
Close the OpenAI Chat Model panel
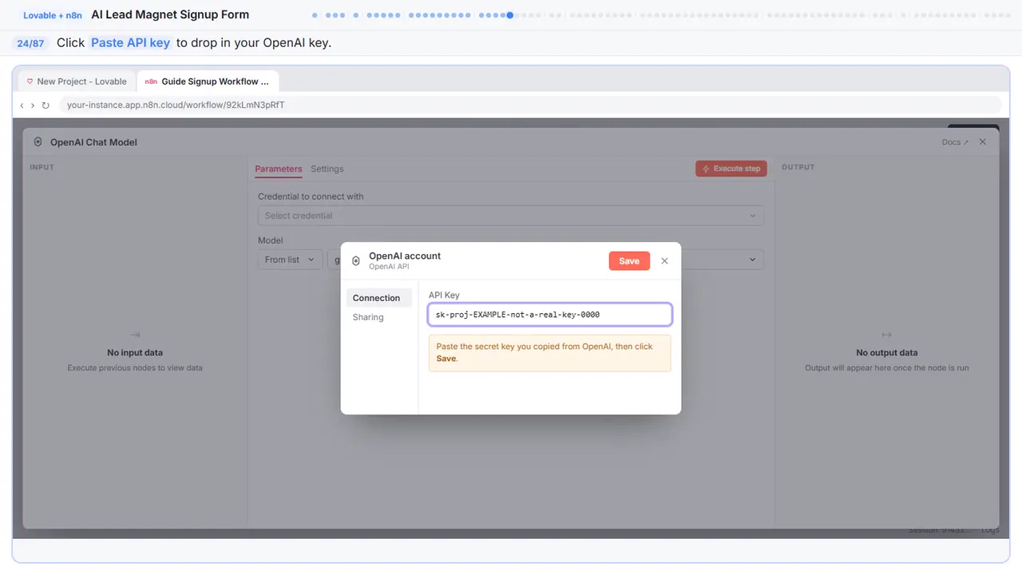(x=983, y=142)
